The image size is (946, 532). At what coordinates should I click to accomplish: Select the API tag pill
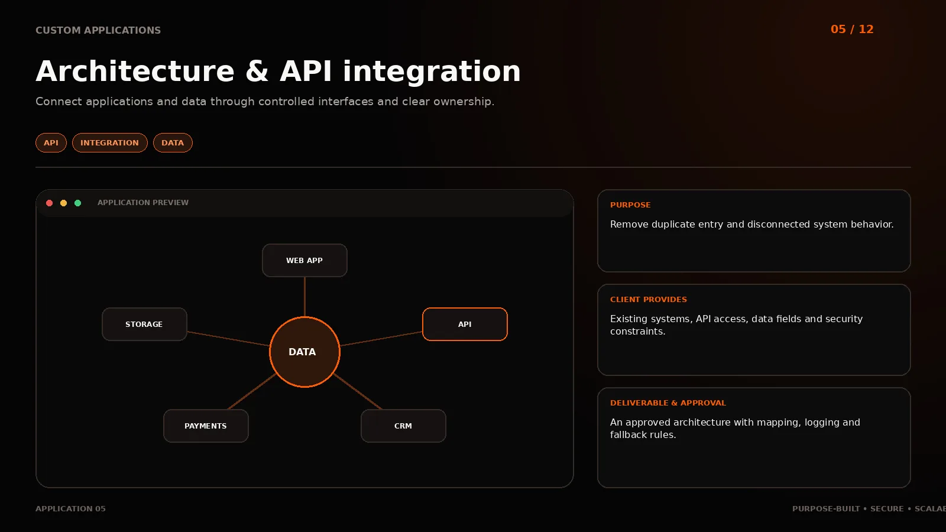pyautogui.click(x=51, y=142)
